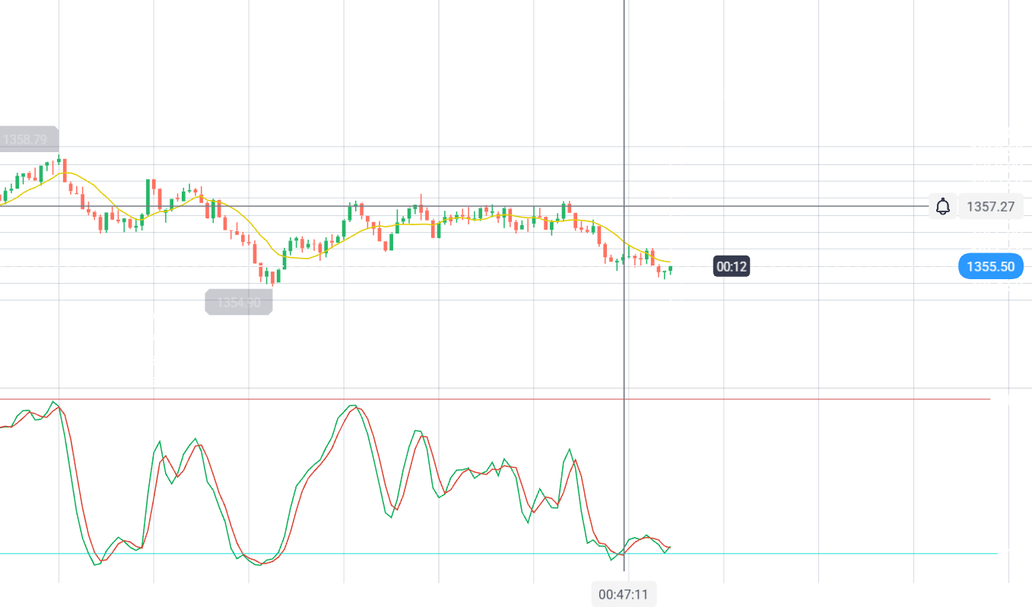
Task: Click the 00:12 countdown timer badge
Action: point(732,266)
